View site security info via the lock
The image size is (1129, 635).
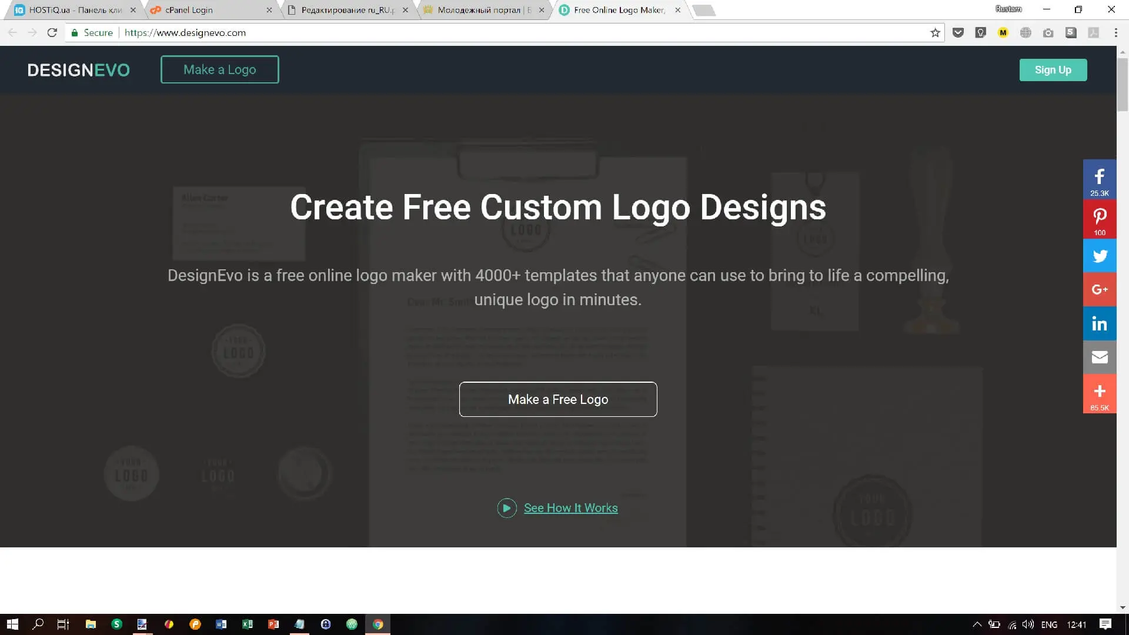click(75, 33)
